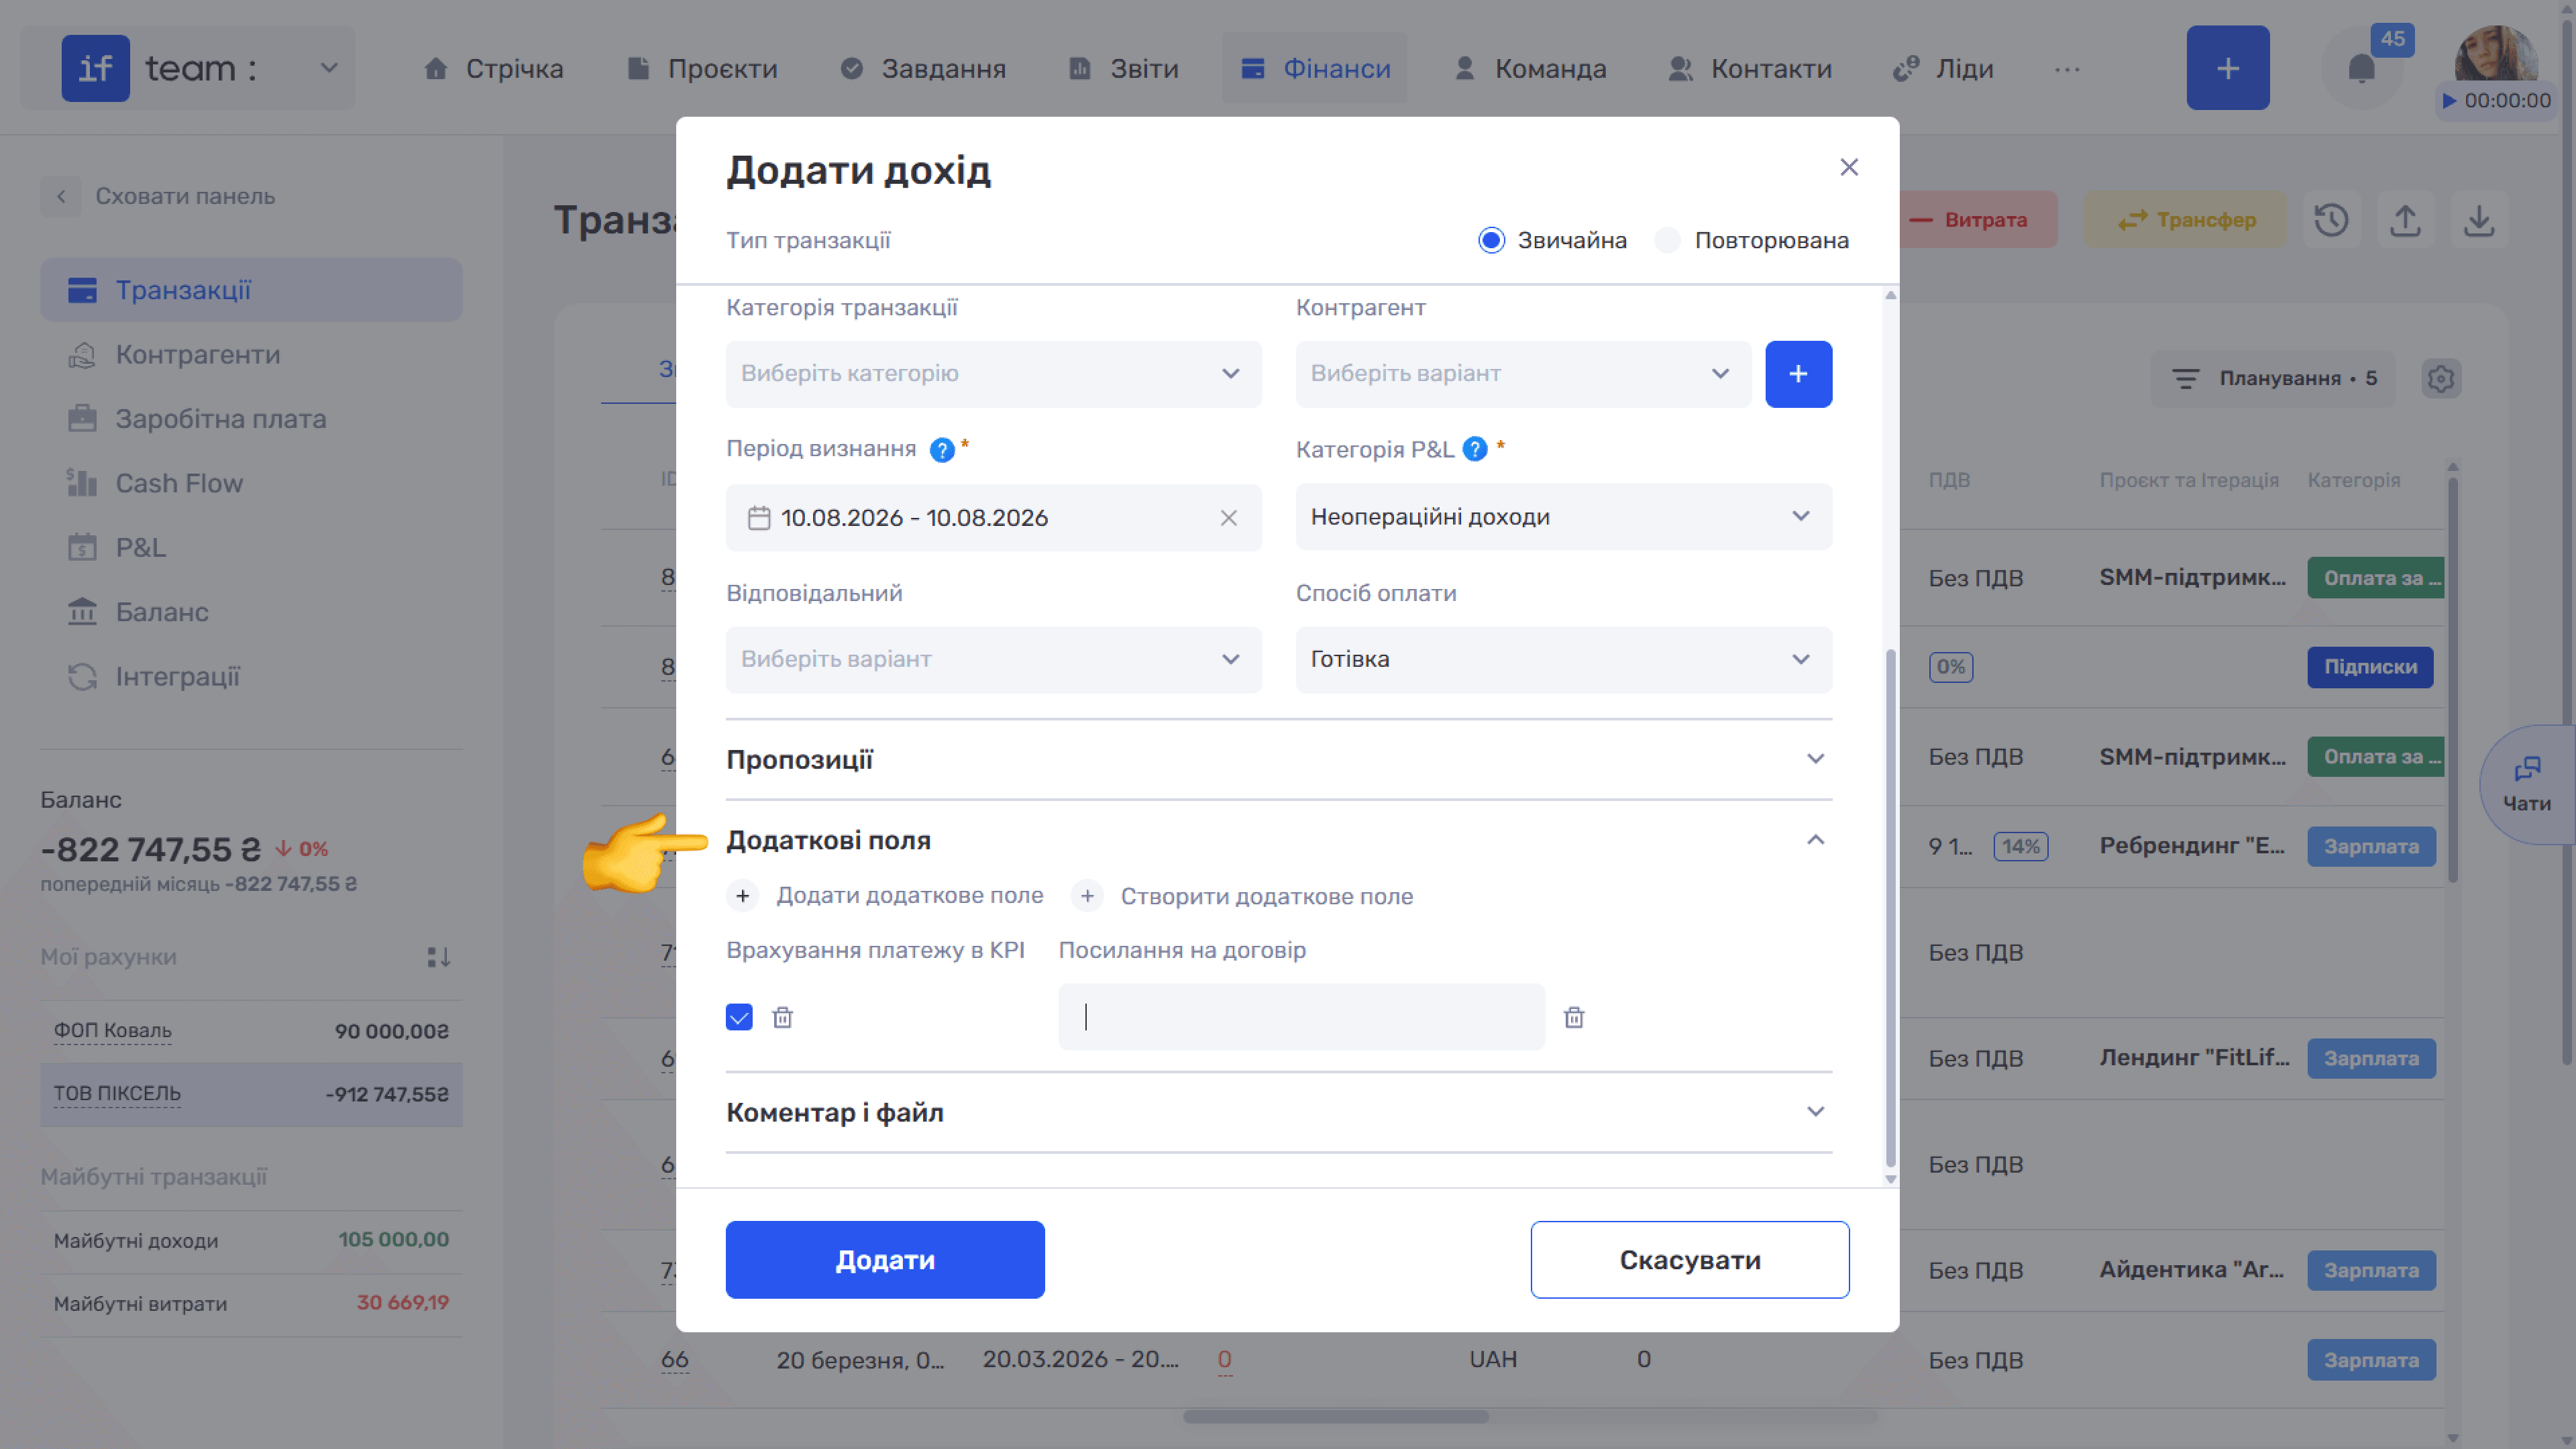Delete the Посилання на договір field
This screenshot has height=1449, width=2576.
[1574, 1018]
